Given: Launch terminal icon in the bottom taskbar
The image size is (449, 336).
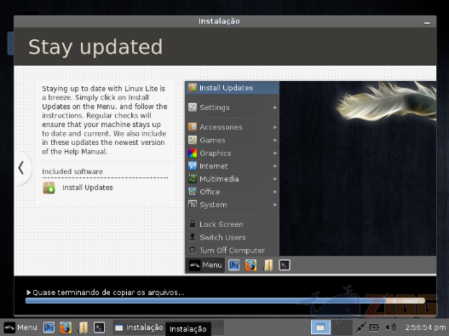Looking at the screenshot, I should coord(100,327).
